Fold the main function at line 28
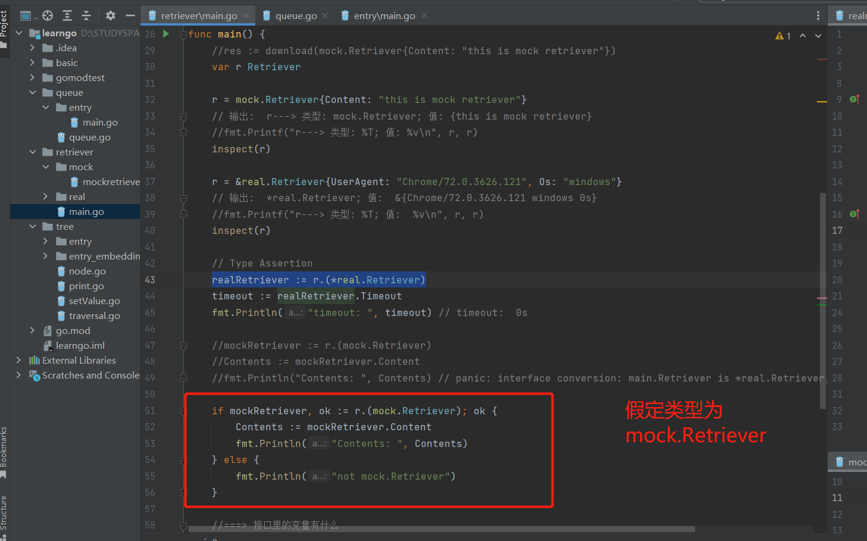 click(184, 35)
